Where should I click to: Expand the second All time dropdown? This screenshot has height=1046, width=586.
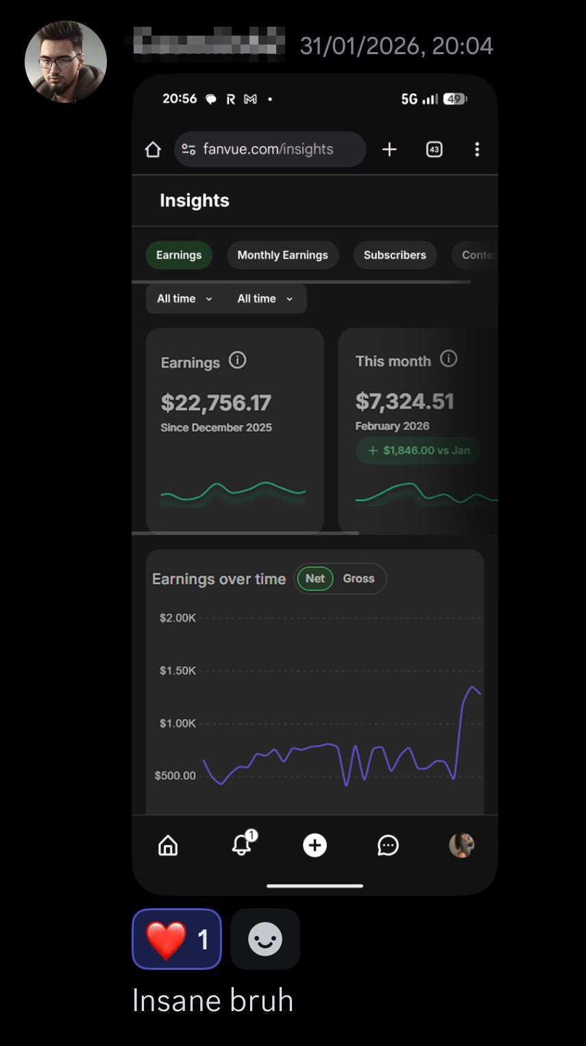point(265,299)
